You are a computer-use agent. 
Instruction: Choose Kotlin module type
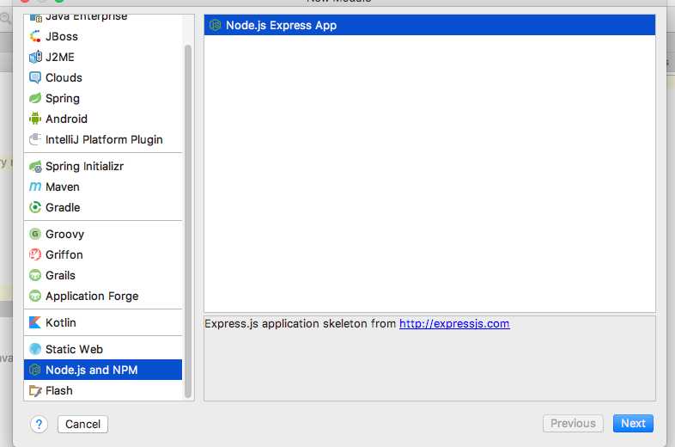point(103,322)
